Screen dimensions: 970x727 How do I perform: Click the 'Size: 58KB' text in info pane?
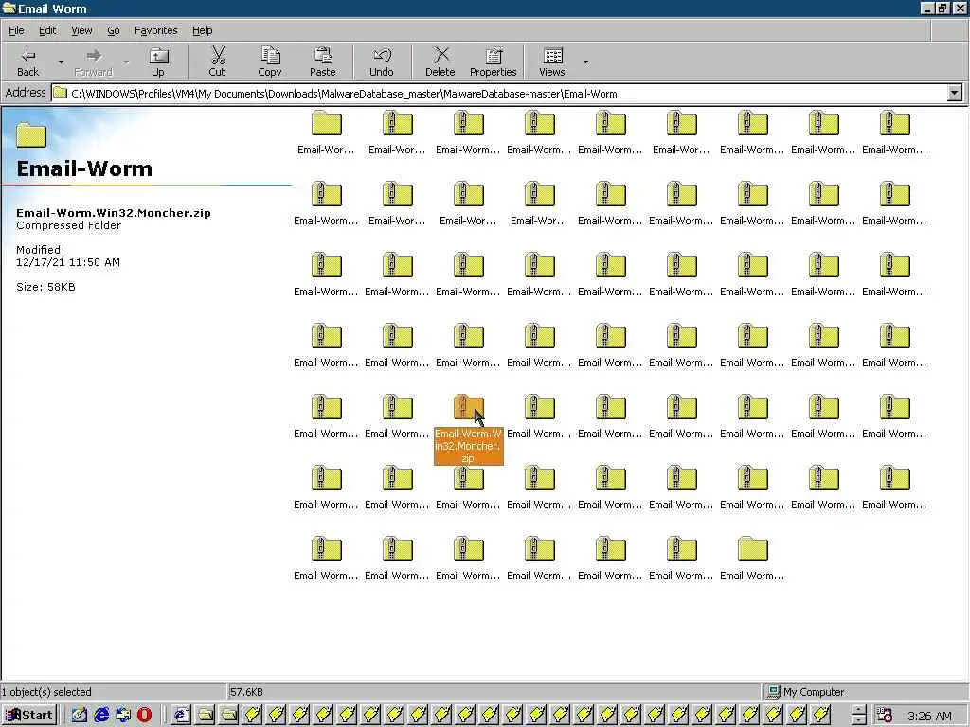45,287
